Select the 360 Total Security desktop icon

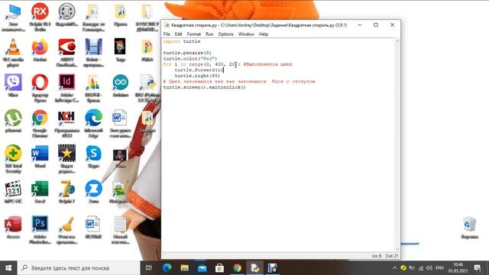13,160
